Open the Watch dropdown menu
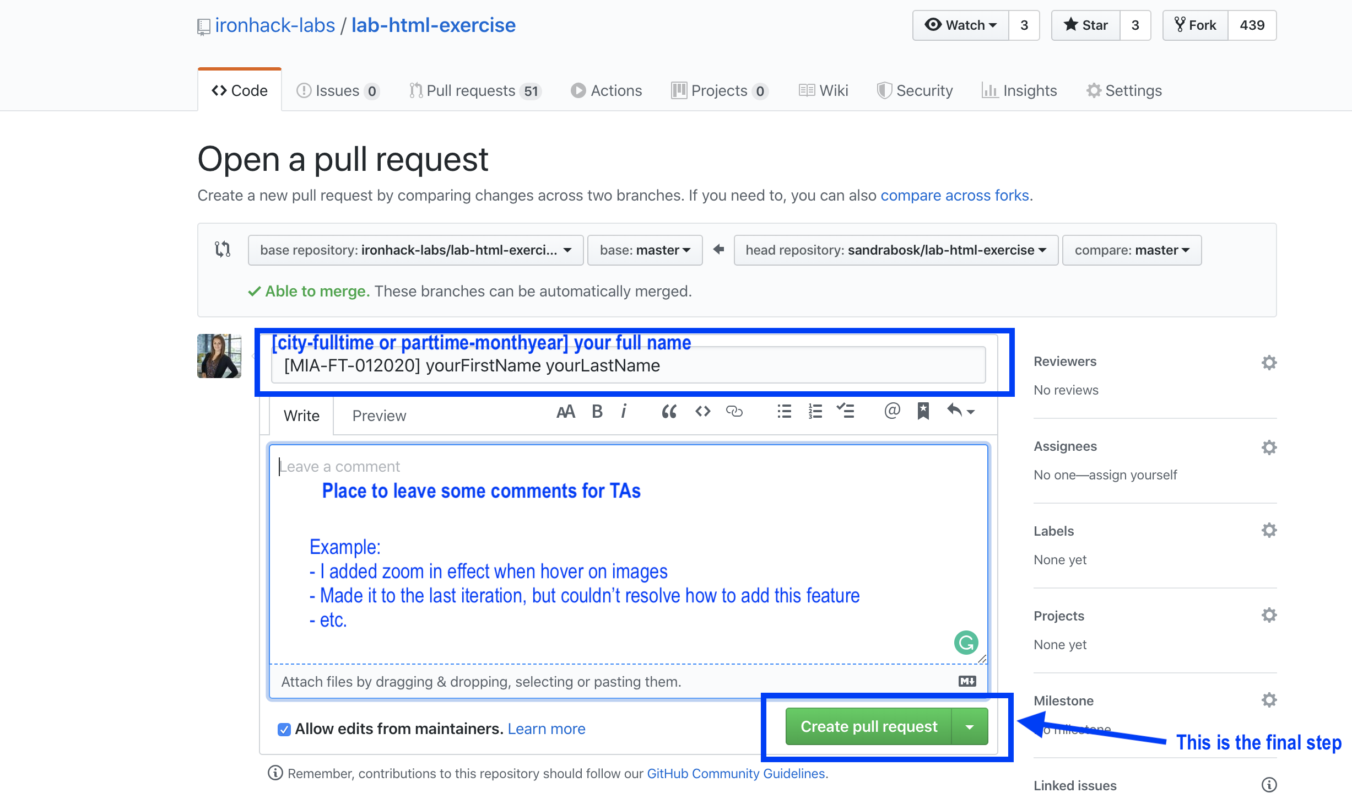Screen dimensions: 1352x809 pos(961,25)
